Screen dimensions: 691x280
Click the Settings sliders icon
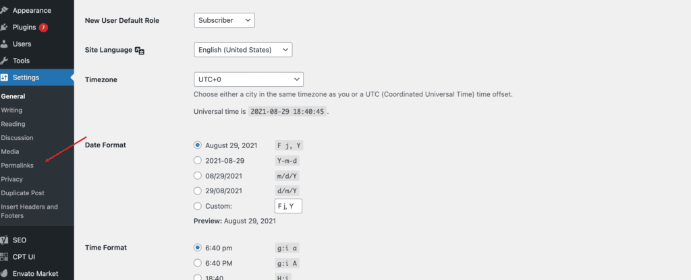[x=4, y=77]
